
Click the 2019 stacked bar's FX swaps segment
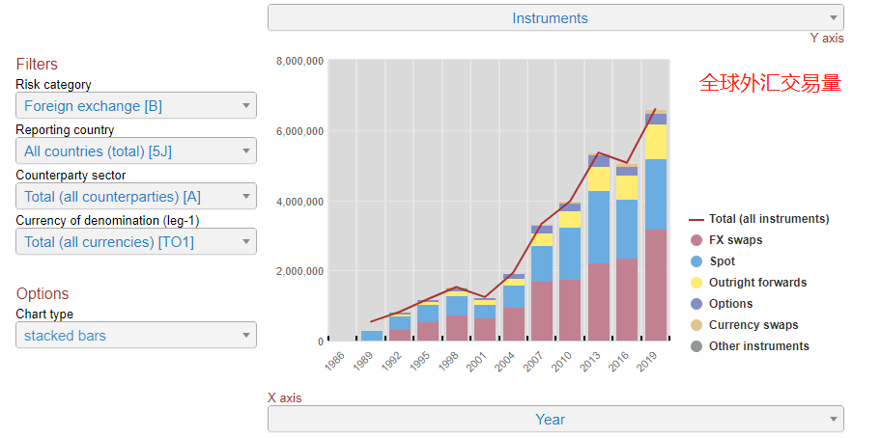(656, 285)
